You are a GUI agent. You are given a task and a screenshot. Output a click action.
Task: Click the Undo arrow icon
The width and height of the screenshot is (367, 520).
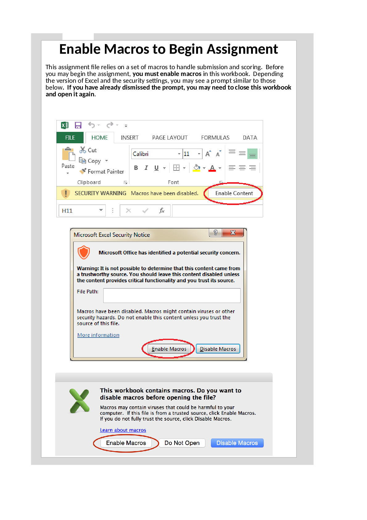coord(92,125)
